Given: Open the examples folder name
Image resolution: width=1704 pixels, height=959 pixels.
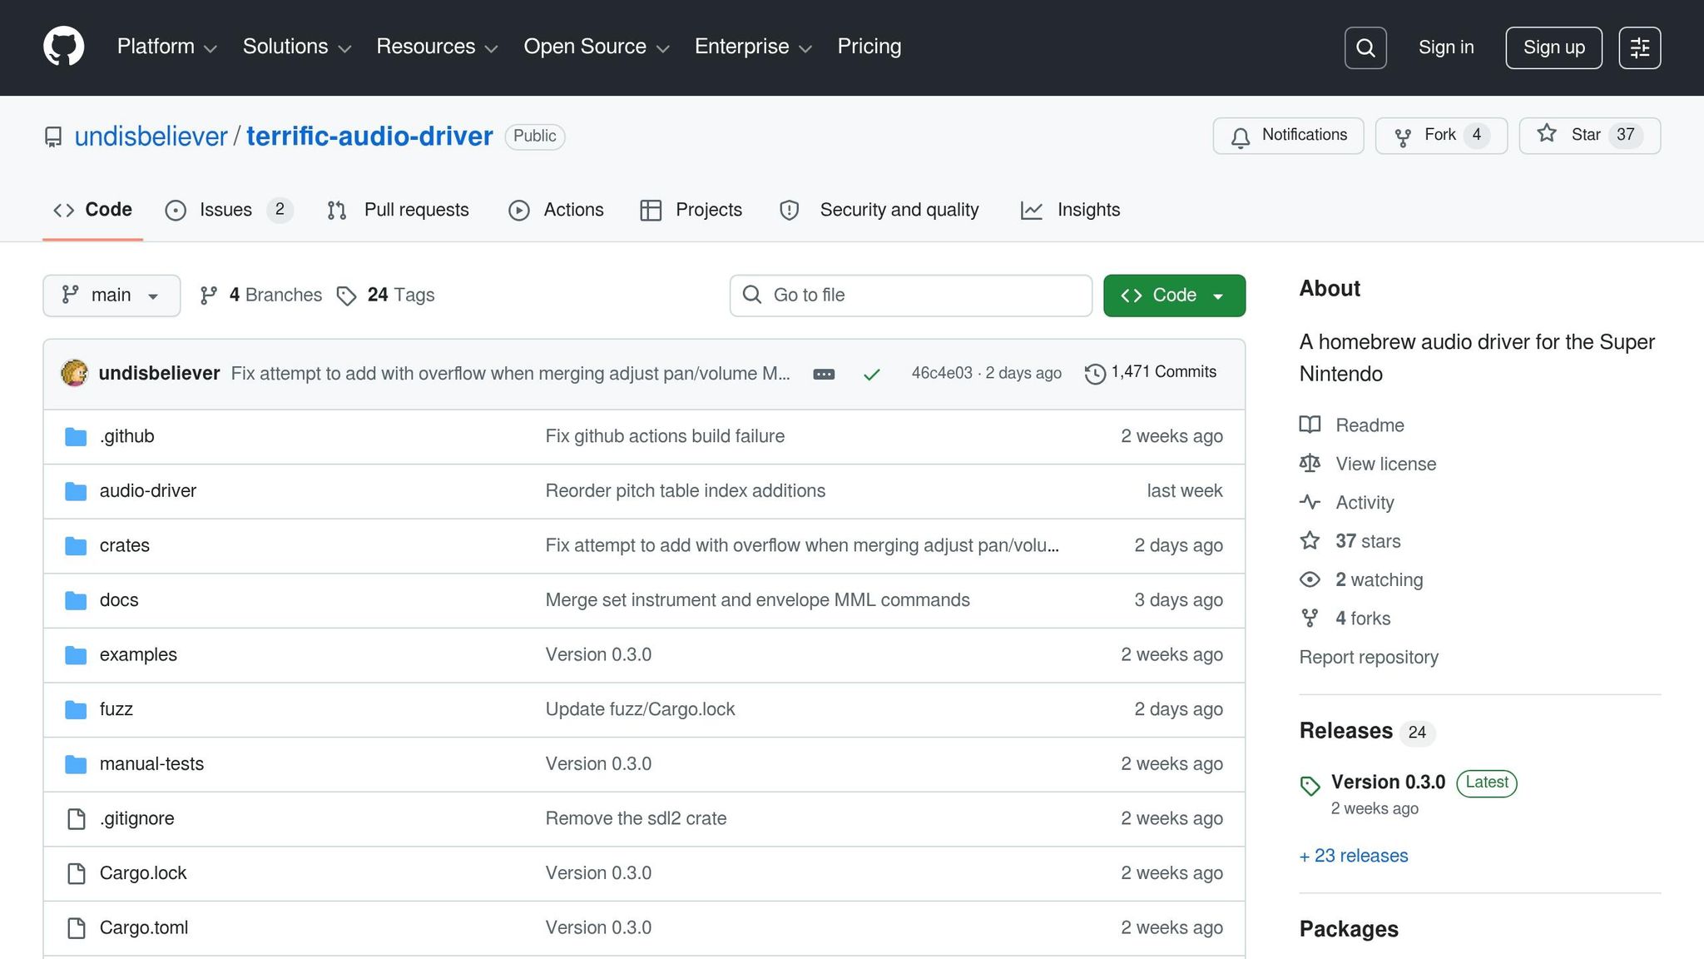Looking at the screenshot, I should [x=138, y=655].
